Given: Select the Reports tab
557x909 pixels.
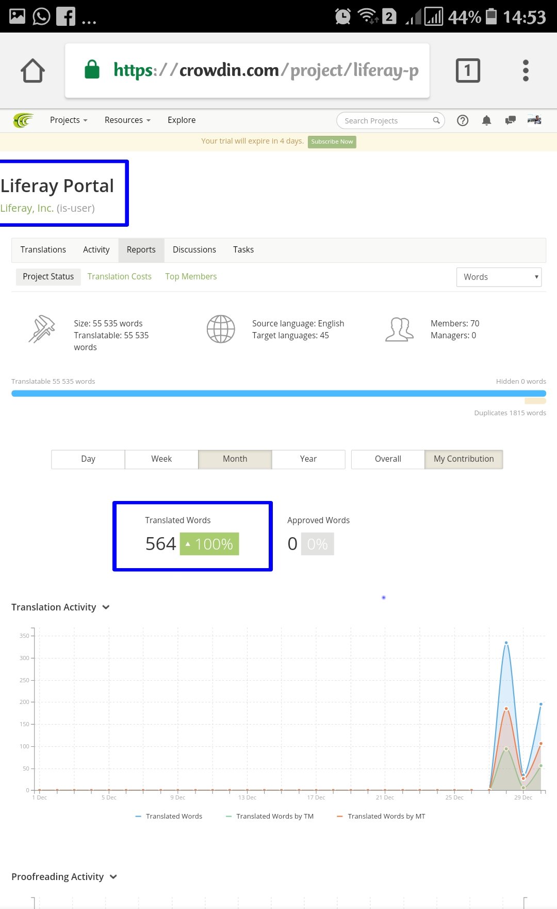Looking at the screenshot, I should tap(141, 250).
